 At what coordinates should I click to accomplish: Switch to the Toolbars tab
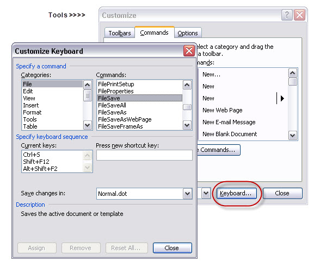point(120,33)
